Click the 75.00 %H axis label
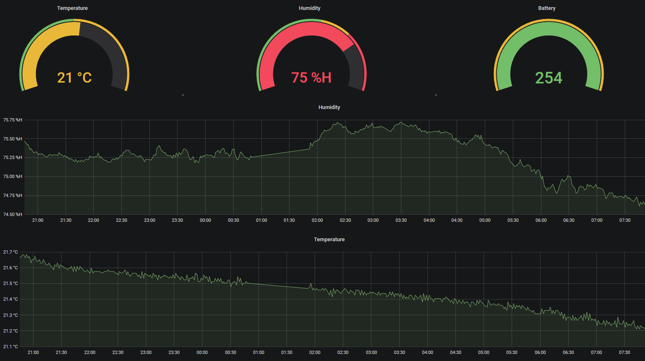 point(13,176)
